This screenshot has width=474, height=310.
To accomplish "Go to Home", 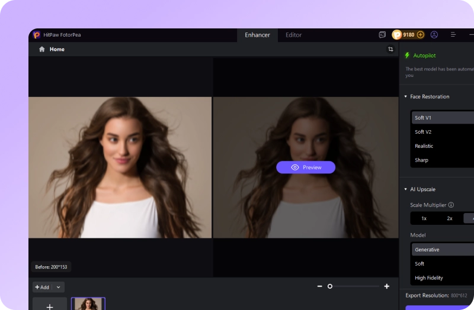I will [x=57, y=49].
